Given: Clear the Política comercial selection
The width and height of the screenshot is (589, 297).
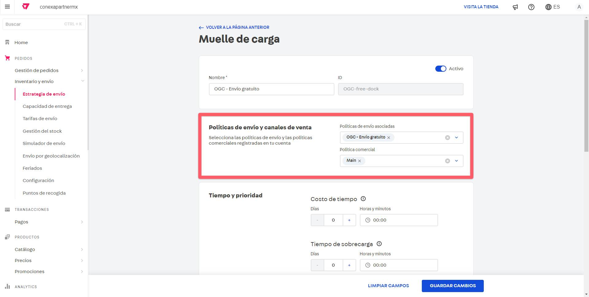Looking at the screenshot, I should pos(448,161).
